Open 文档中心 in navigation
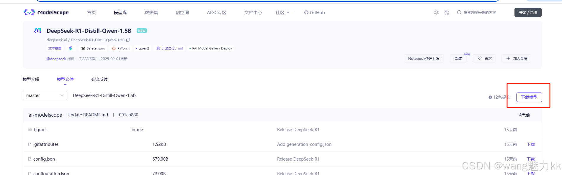The image size is (562, 175). (253, 12)
